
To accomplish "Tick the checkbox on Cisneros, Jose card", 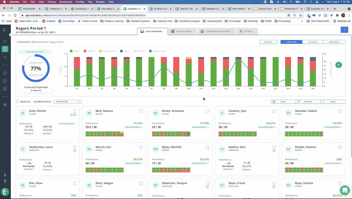I will (274, 111).
